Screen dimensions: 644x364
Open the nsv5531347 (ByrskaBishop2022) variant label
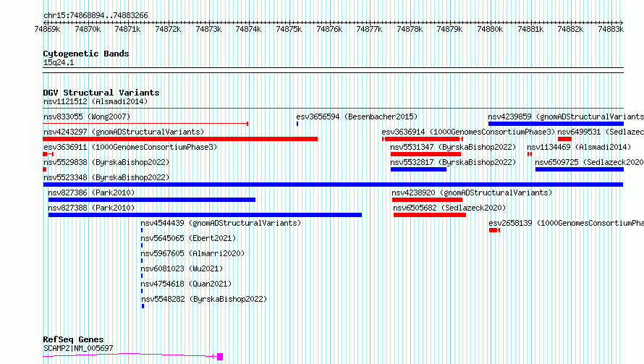(453, 147)
